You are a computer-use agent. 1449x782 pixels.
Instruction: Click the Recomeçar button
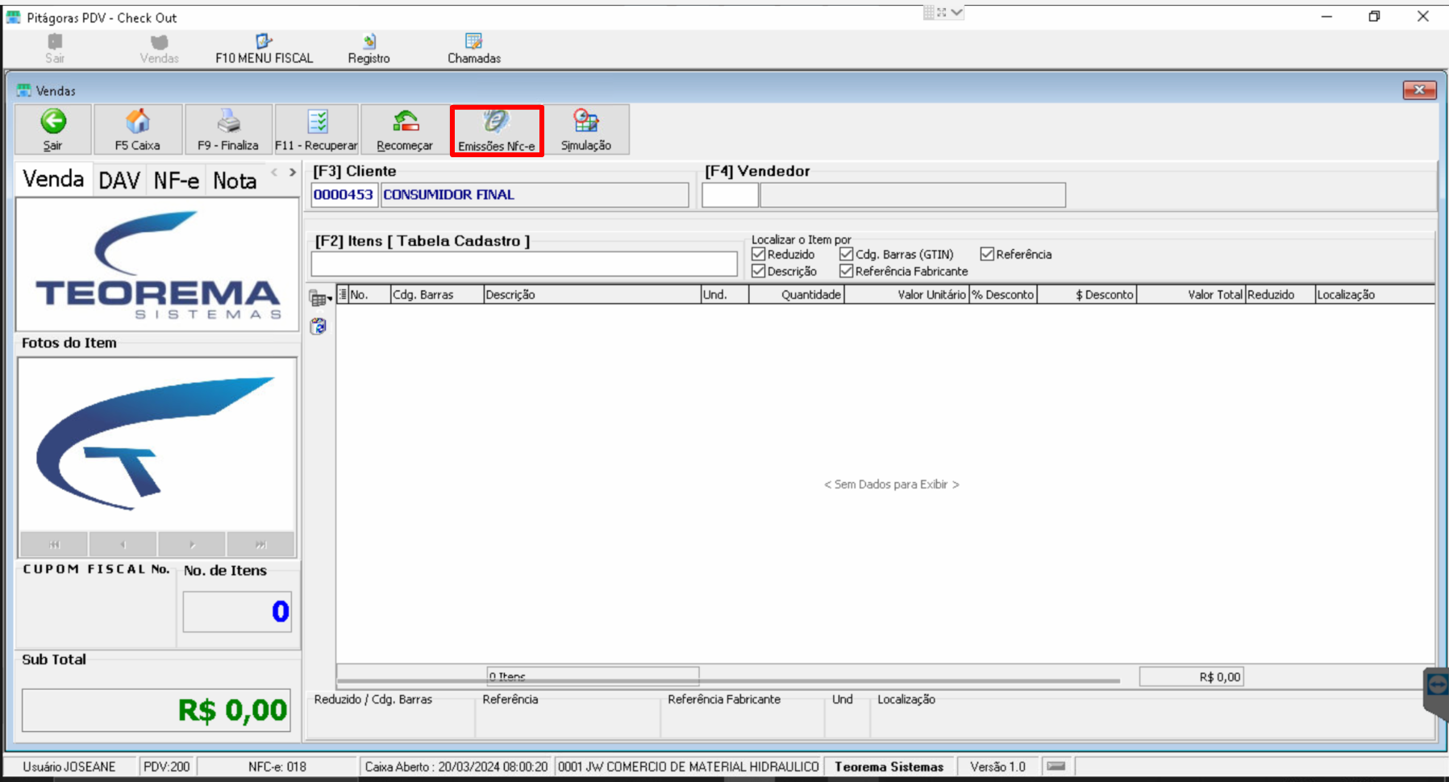click(405, 129)
